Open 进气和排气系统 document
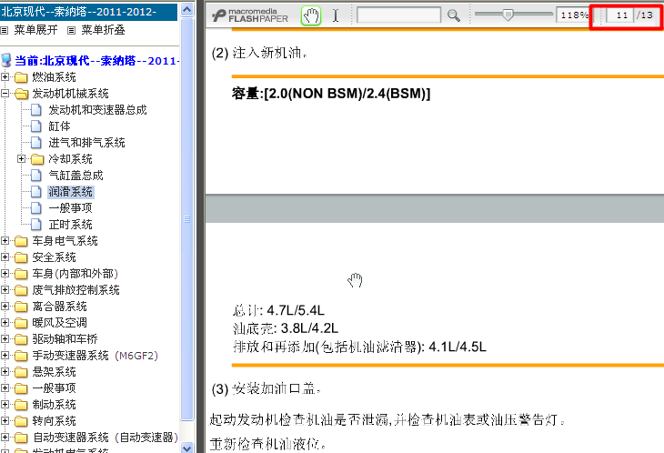The height and width of the screenshot is (453, 664). (86, 143)
